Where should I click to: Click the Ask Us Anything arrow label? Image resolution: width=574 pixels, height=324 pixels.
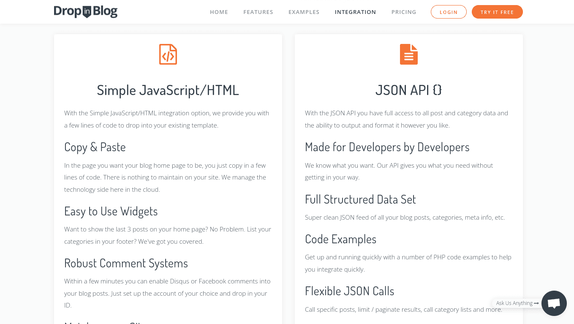coord(517,303)
